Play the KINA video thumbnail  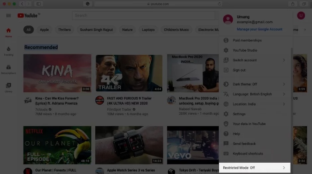[57, 73]
